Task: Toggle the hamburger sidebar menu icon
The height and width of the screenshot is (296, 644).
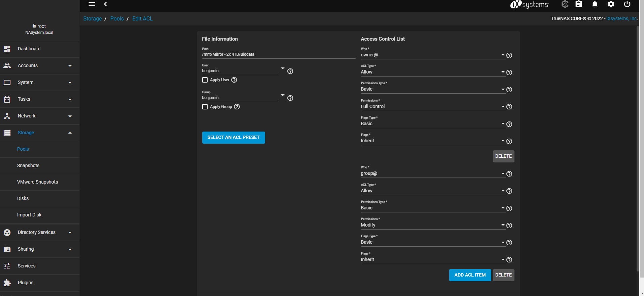Action: tap(92, 4)
